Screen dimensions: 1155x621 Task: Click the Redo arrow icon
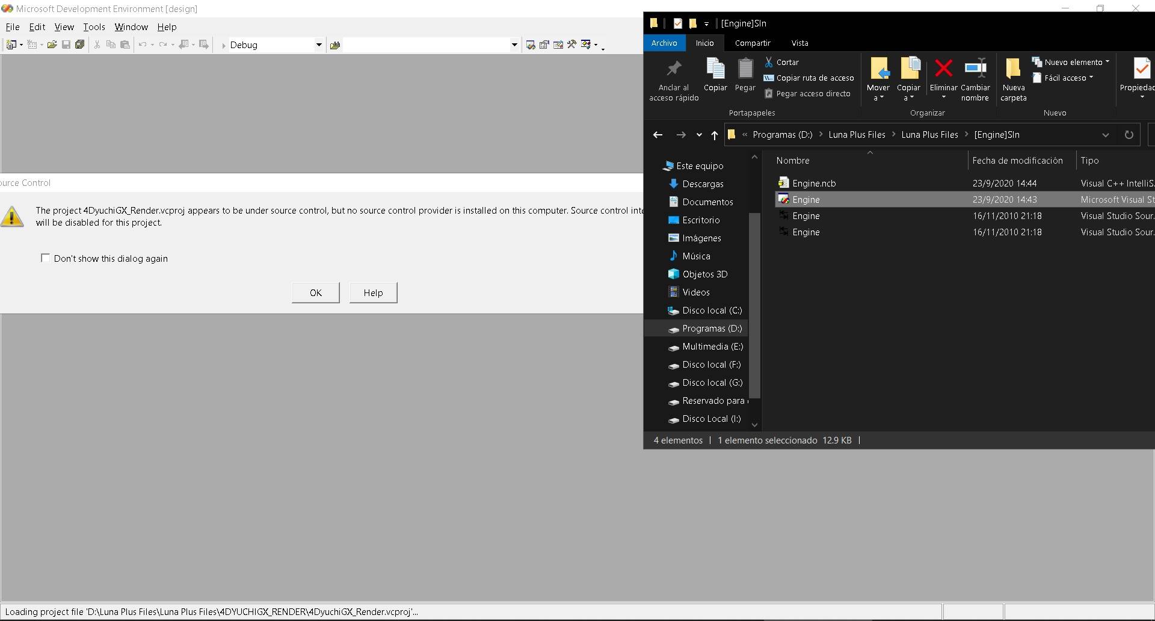pyautogui.click(x=163, y=45)
